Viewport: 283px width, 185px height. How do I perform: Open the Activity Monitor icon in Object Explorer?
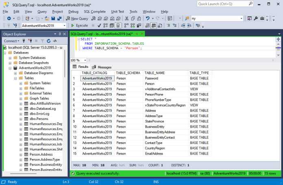click(54, 41)
